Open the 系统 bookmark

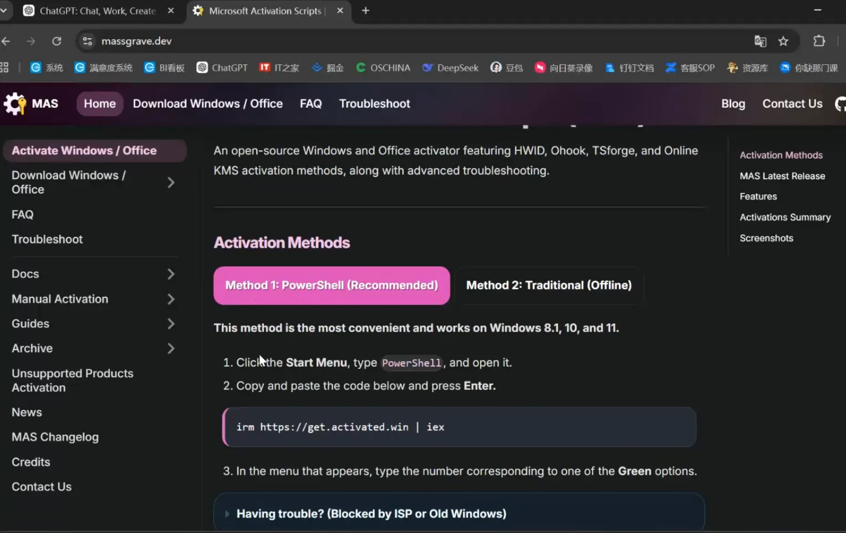(x=47, y=68)
